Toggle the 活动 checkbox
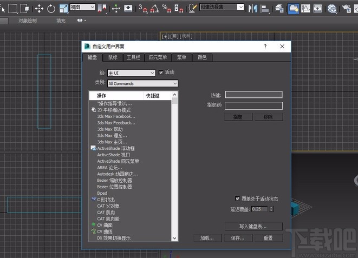 (x=161, y=72)
